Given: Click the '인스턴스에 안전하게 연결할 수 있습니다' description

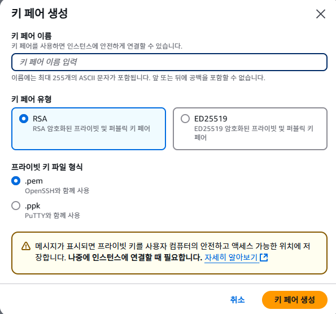Looking at the screenshot, I should click(97, 46).
